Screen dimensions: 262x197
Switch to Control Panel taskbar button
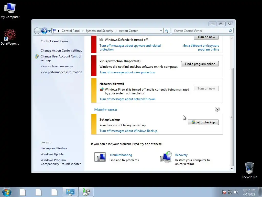(70, 192)
